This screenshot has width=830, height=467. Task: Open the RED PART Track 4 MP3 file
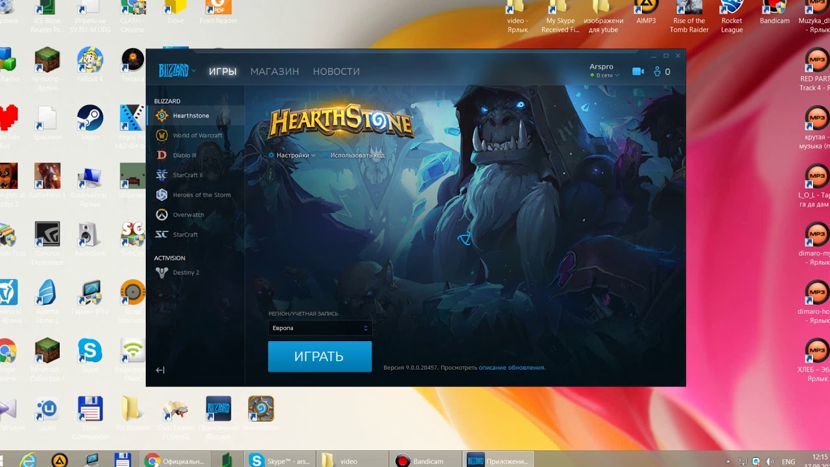pyautogui.click(x=814, y=71)
